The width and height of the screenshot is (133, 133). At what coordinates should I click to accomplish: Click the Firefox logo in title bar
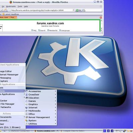[x=11, y=2]
